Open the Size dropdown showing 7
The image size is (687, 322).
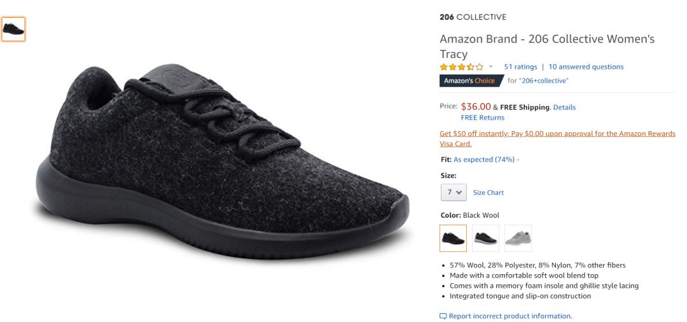click(454, 192)
